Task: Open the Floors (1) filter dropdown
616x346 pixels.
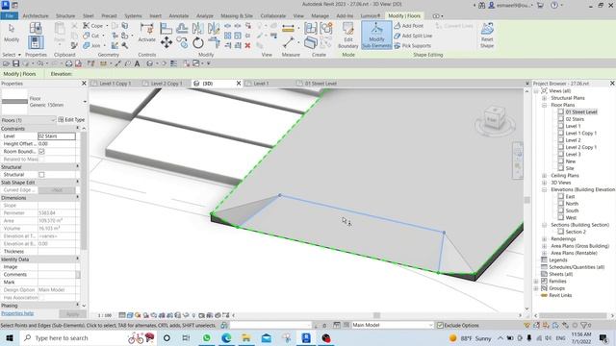Action: click(28, 120)
